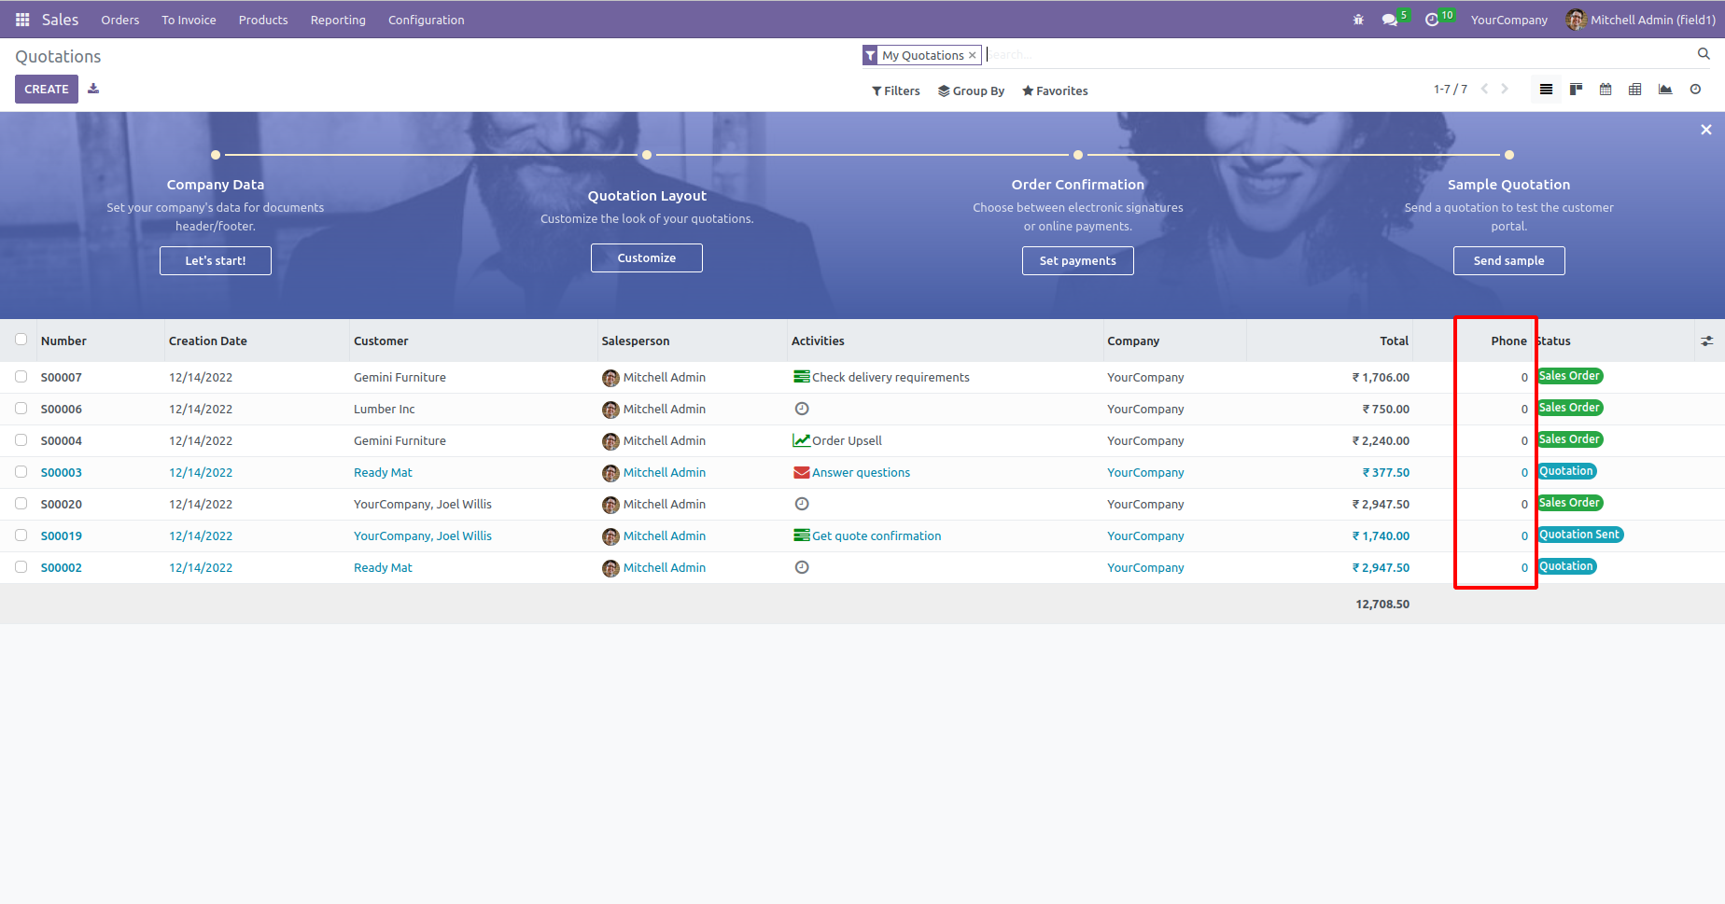Click Order Upsell activity chart icon
Screen dimensions: 1725x904
pos(802,440)
